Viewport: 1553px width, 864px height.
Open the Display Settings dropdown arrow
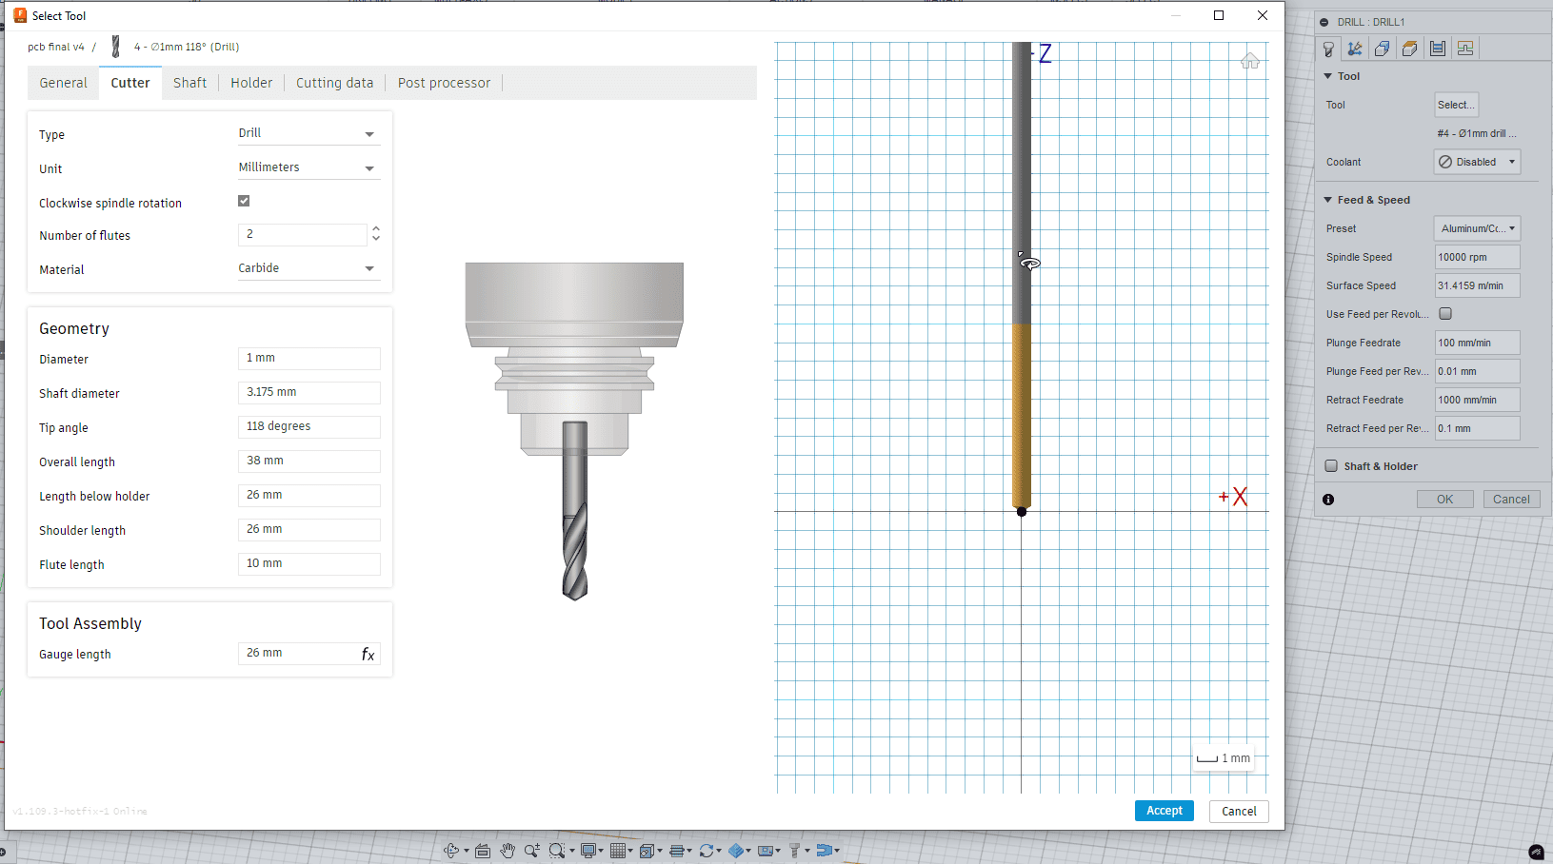[x=601, y=851]
